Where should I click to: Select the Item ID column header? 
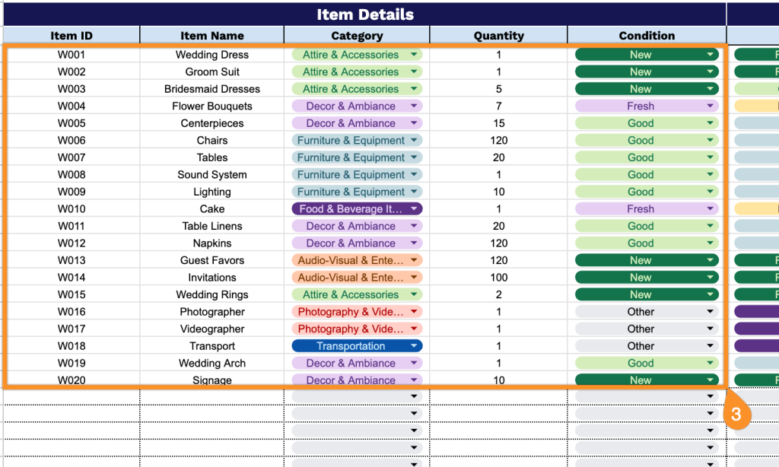[x=72, y=36]
